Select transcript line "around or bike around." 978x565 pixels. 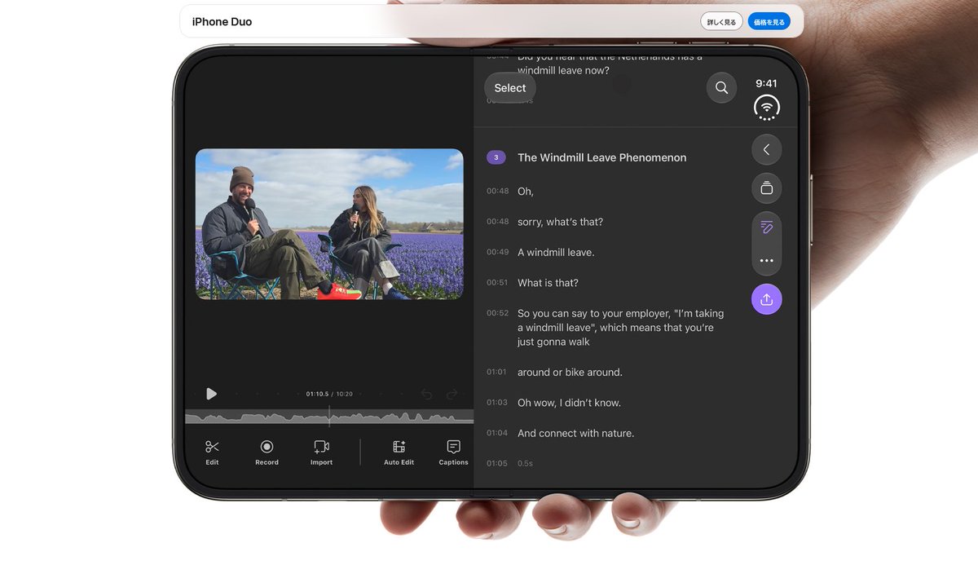coord(570,373)
